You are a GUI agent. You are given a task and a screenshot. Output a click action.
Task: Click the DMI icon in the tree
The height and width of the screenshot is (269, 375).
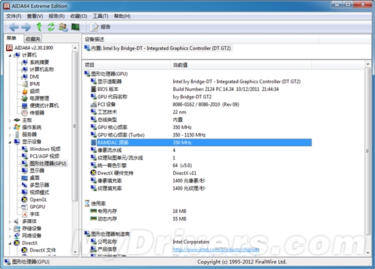(x=25, y=76)
